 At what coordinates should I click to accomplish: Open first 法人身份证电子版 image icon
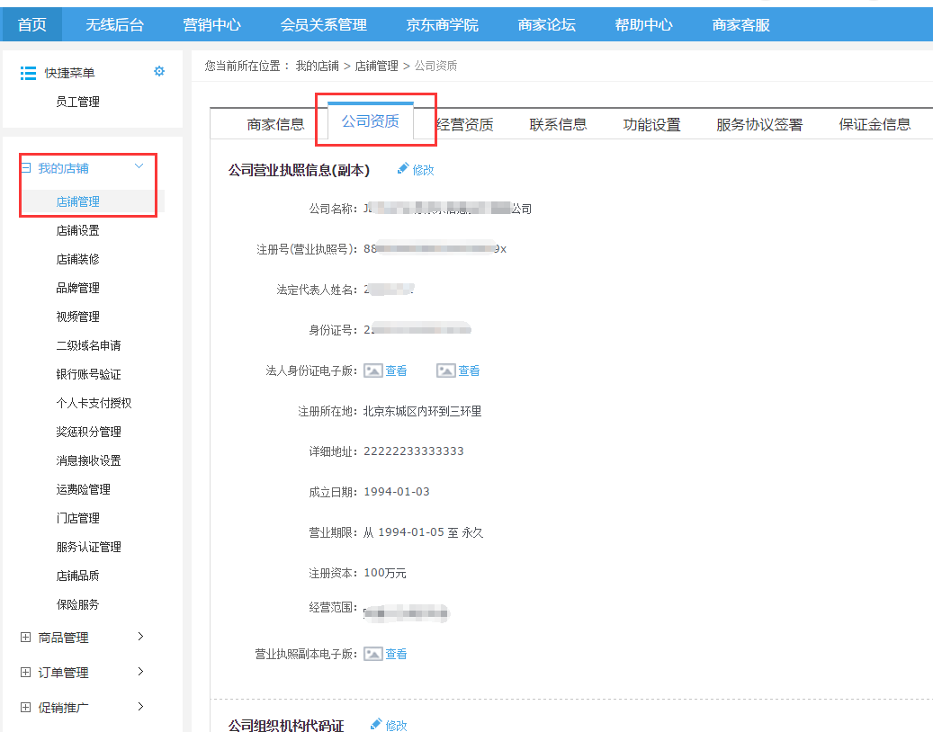[372, 370]
